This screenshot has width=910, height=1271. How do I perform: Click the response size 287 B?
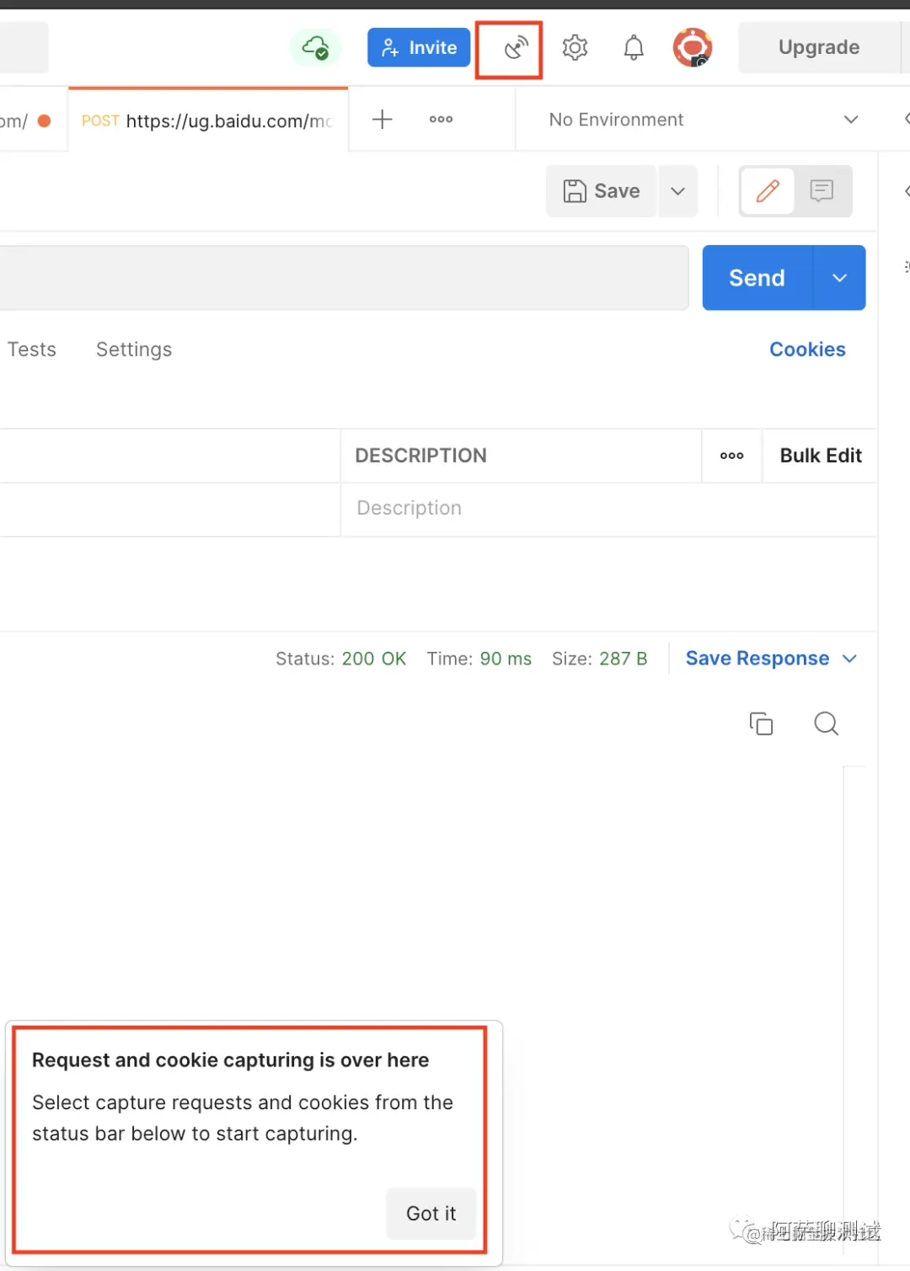tap(624, 659)
